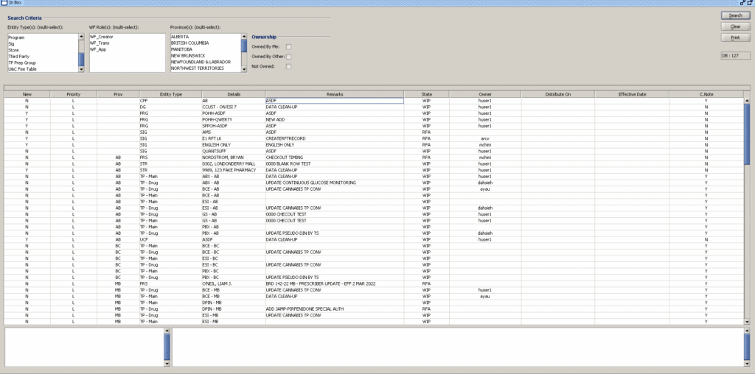The image size is (755, 374).
Task: Enable the Owned By Me checkbox
Action: [289, 46]
